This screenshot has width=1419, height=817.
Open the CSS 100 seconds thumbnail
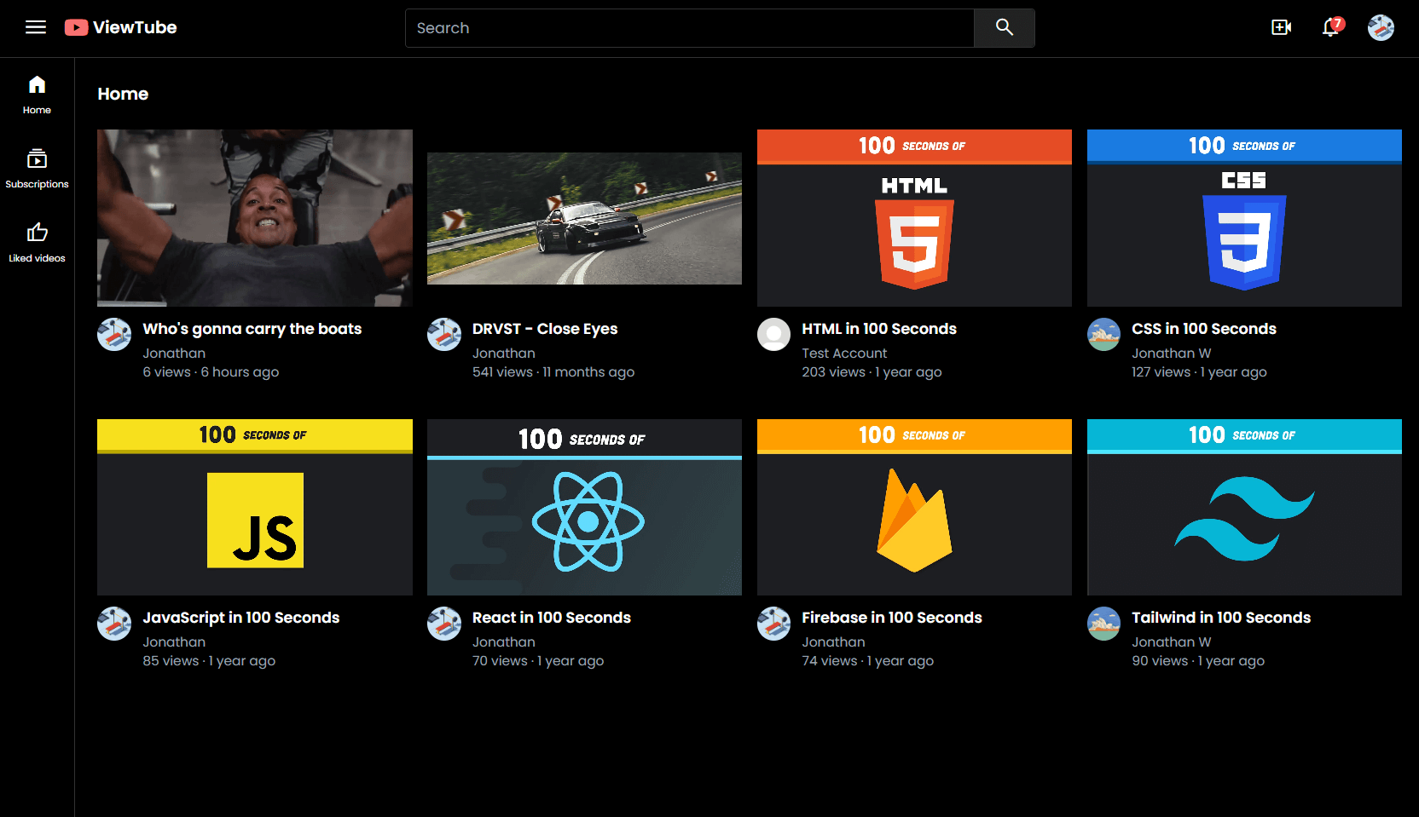(x=1244, y=218)
